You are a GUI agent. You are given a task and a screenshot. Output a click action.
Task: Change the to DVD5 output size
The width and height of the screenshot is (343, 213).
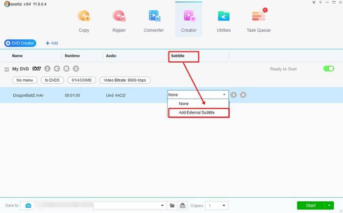(52, 80)
